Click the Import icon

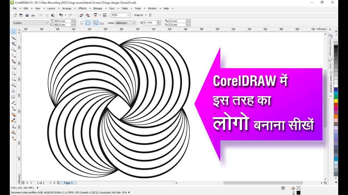point(82,15)
